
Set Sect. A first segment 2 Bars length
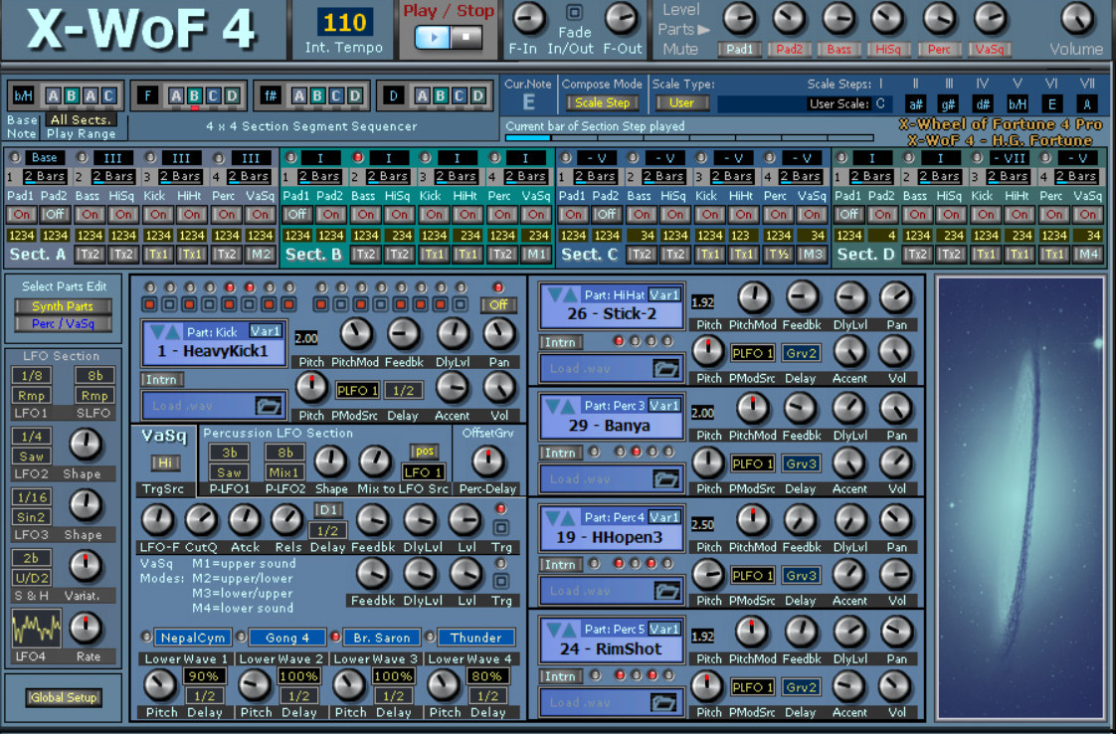click(x=44, y=177)
